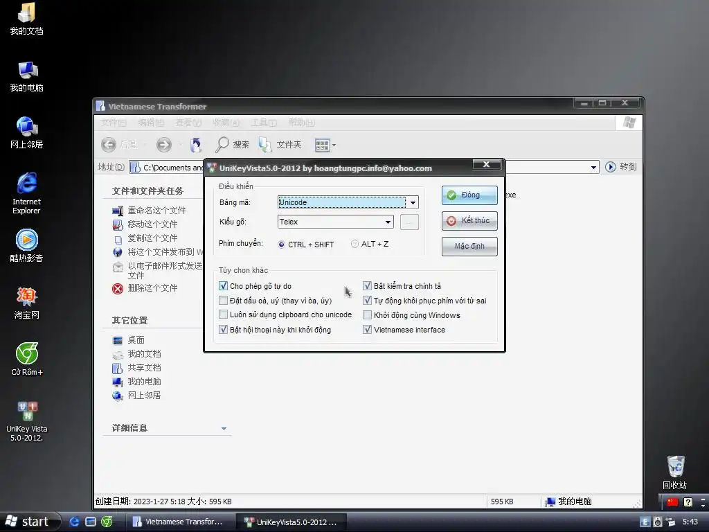Open the 查看 menu in Explorer
The height and width of the screenshot is (532, 709).
pyautogui.click(x=188, y=123)
